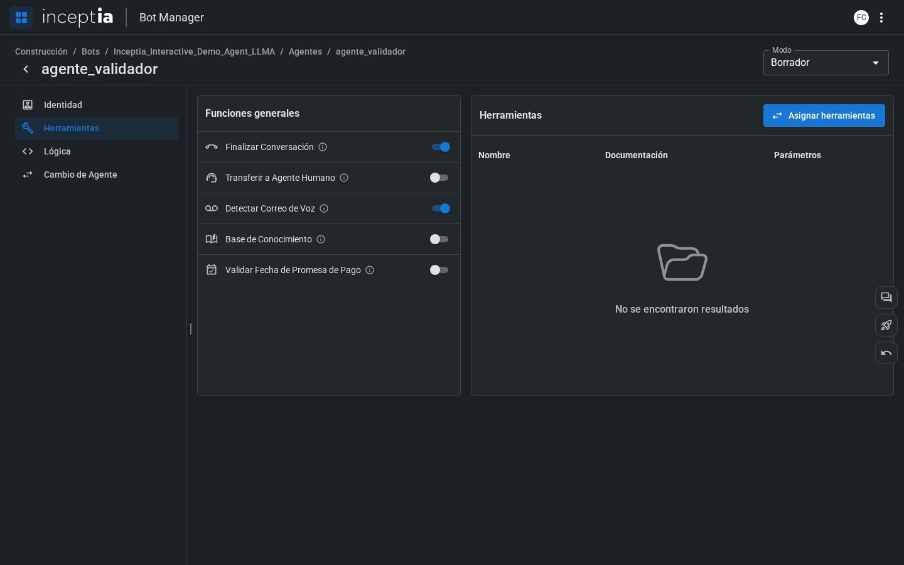Screen dimensions: 904x565
Task: Click the Cambio de Agente arrows icon
Action: pyautogui.click(x=28, y=175)
